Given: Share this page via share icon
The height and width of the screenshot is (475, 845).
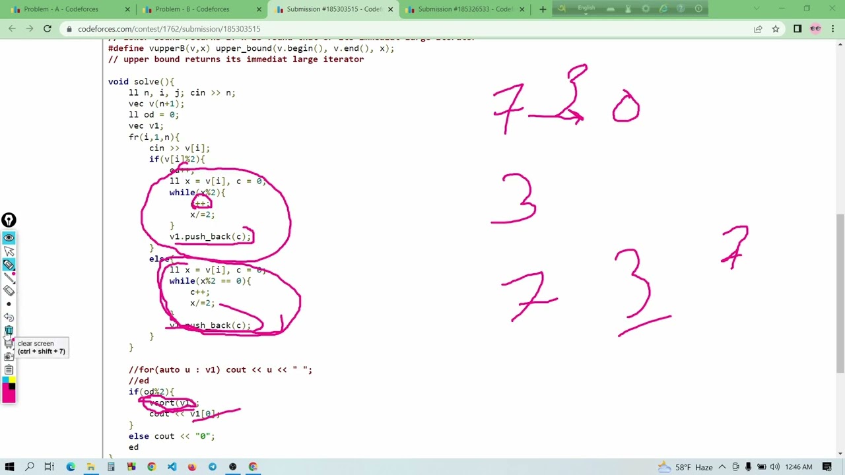Looking at the screenshot, I should point(758,29).
